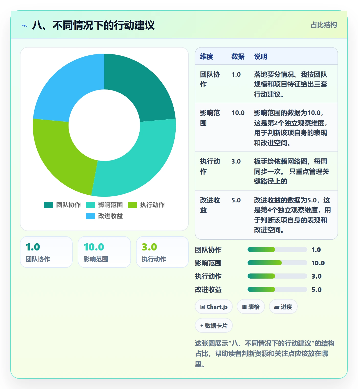
Task: Click the 1.0 value in the table
Action: 236,75
